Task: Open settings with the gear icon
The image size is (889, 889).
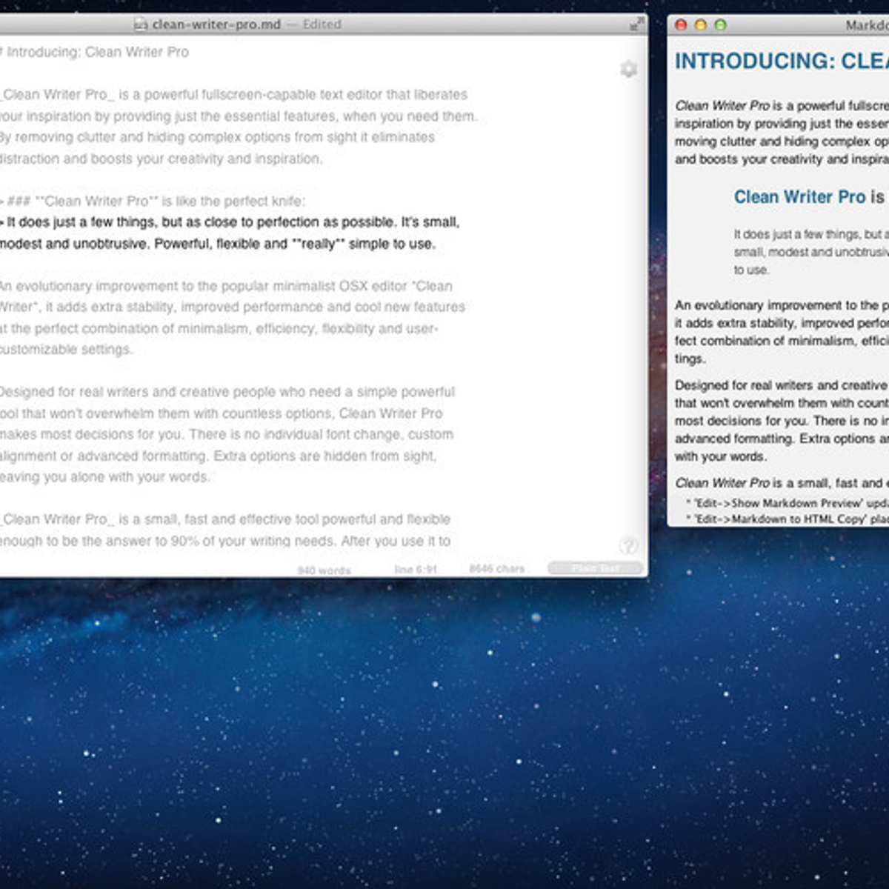Action: (x=628, y=70)
